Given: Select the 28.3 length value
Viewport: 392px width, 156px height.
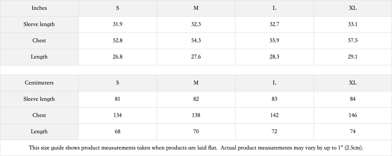Looking at the screenshot, I should coord(274,57).
